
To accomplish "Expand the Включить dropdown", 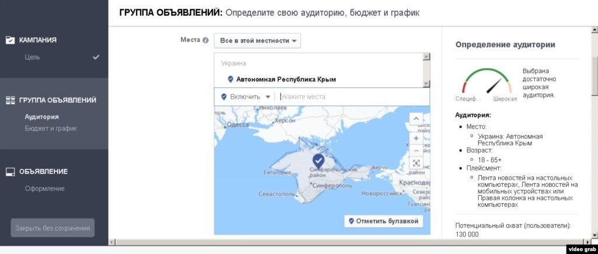I will pyautogui.click(x=246, y=97).
